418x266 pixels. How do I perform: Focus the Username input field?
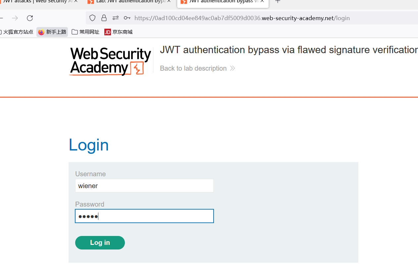coord(144,186)
